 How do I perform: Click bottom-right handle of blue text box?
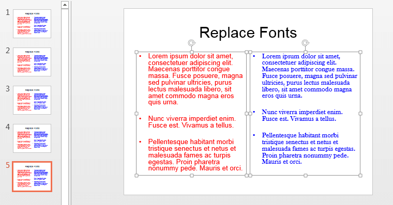pyautogui.click(x=360, y=176)
